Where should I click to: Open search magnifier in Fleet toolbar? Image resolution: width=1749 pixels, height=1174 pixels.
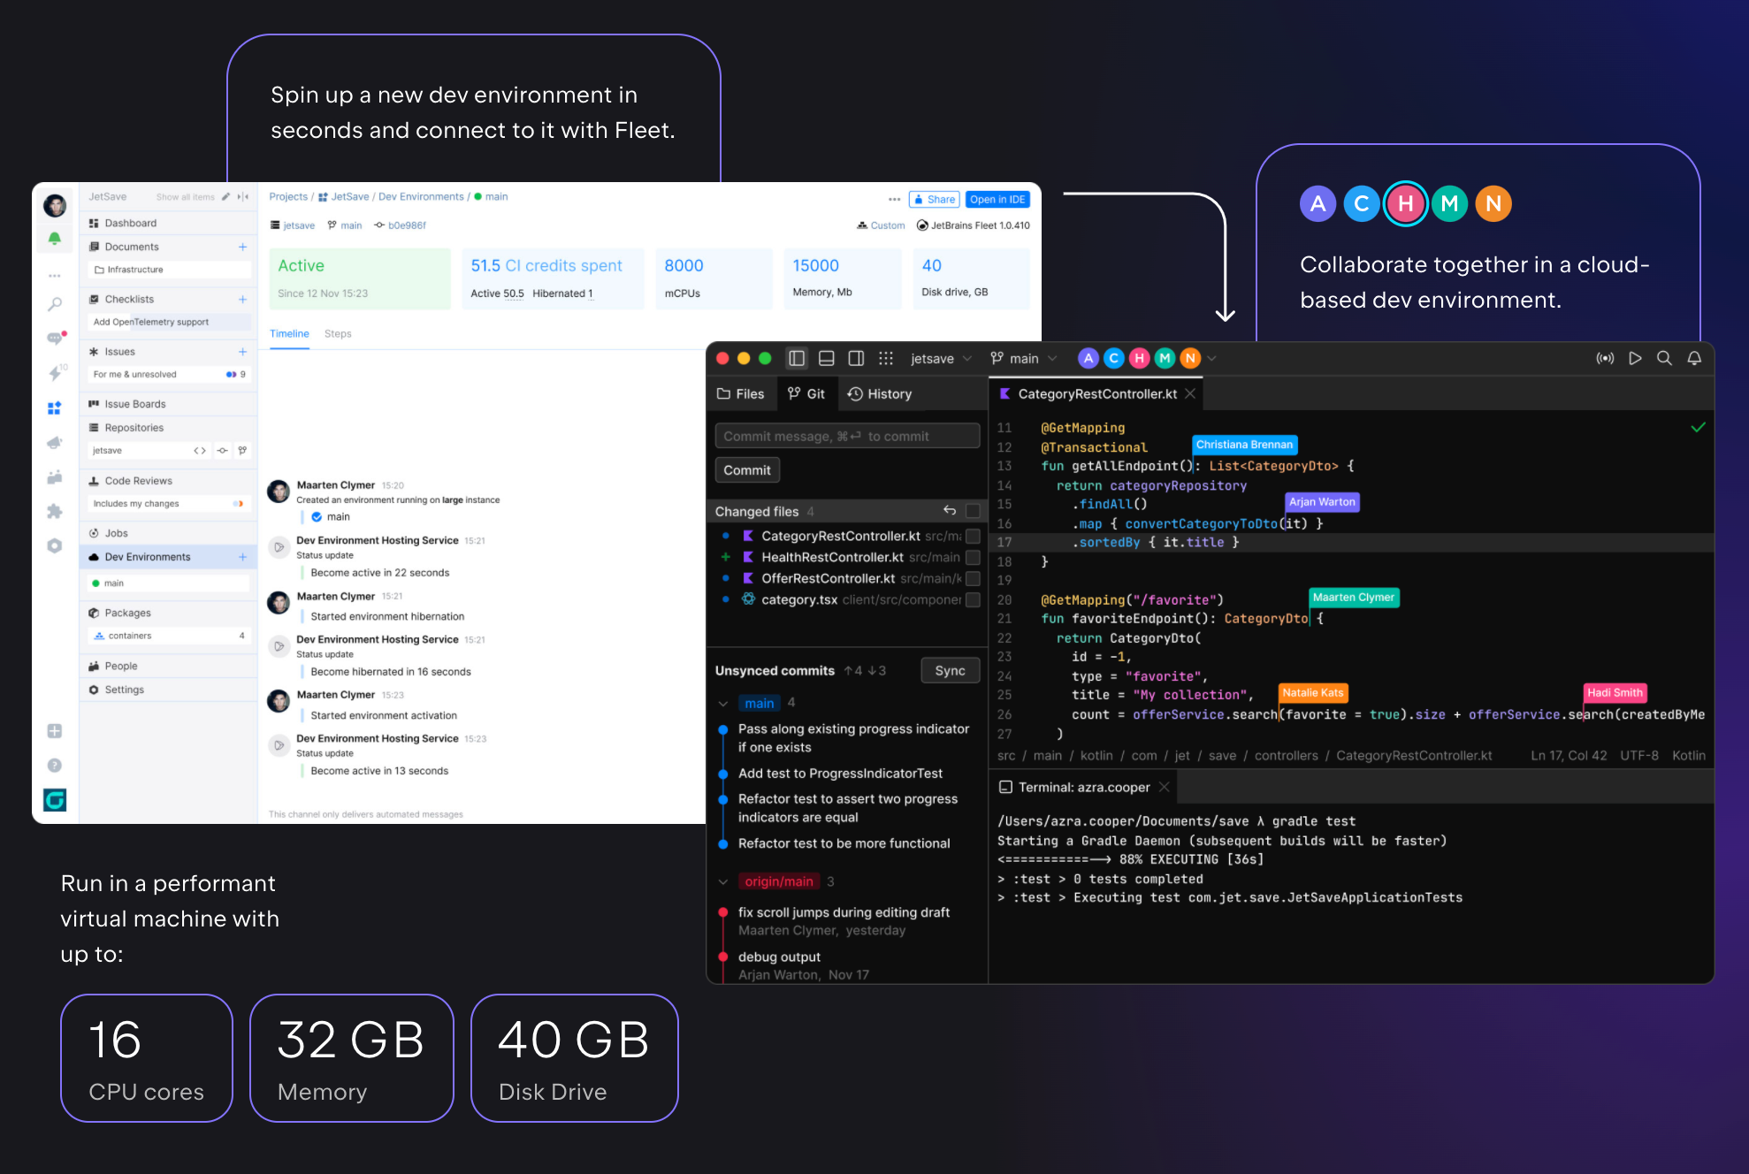pos(1664,358)
